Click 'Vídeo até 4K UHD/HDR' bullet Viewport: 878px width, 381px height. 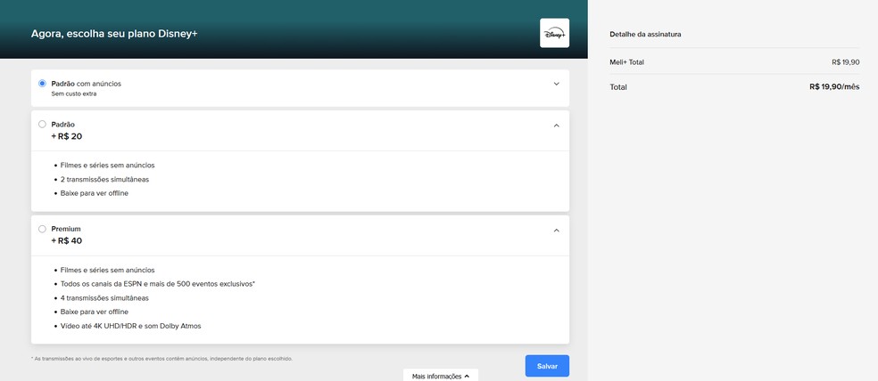(x=130, y=326)
